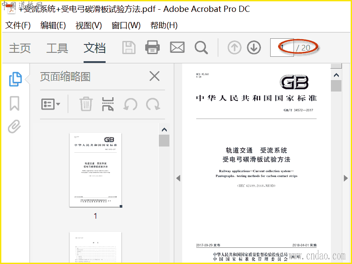Switch to the 工具 tab
Screen dimensions: 352x264
point(57,48)
